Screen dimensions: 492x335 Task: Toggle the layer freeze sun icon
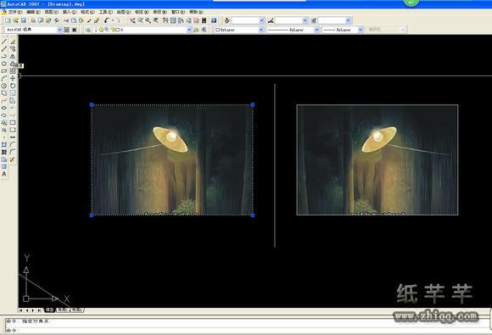(101, 30)
